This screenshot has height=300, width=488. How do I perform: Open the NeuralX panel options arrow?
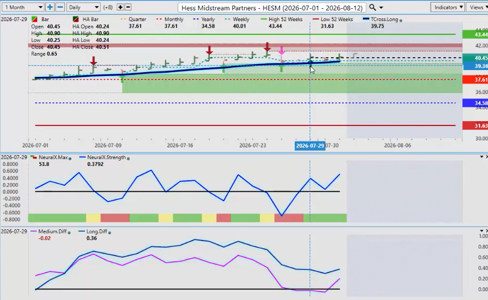(482, 157)
